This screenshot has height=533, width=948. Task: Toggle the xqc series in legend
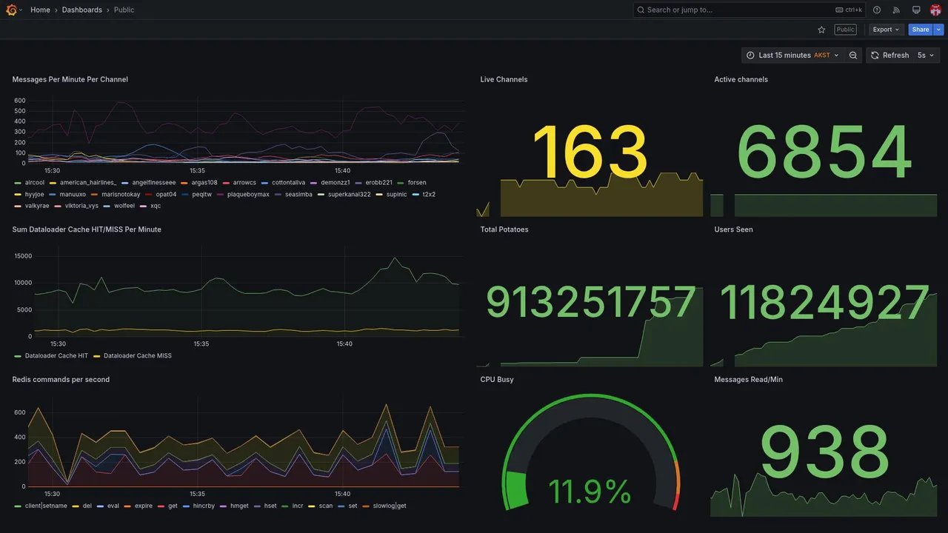156,206
